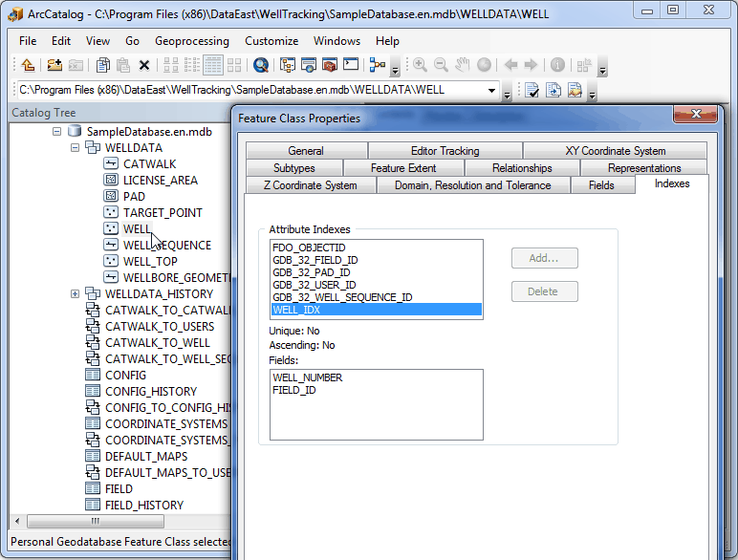Image resolution: width=738 pixels, height=560 pixels.
Task: Click inside the location path field
Action: click(250, 90)
